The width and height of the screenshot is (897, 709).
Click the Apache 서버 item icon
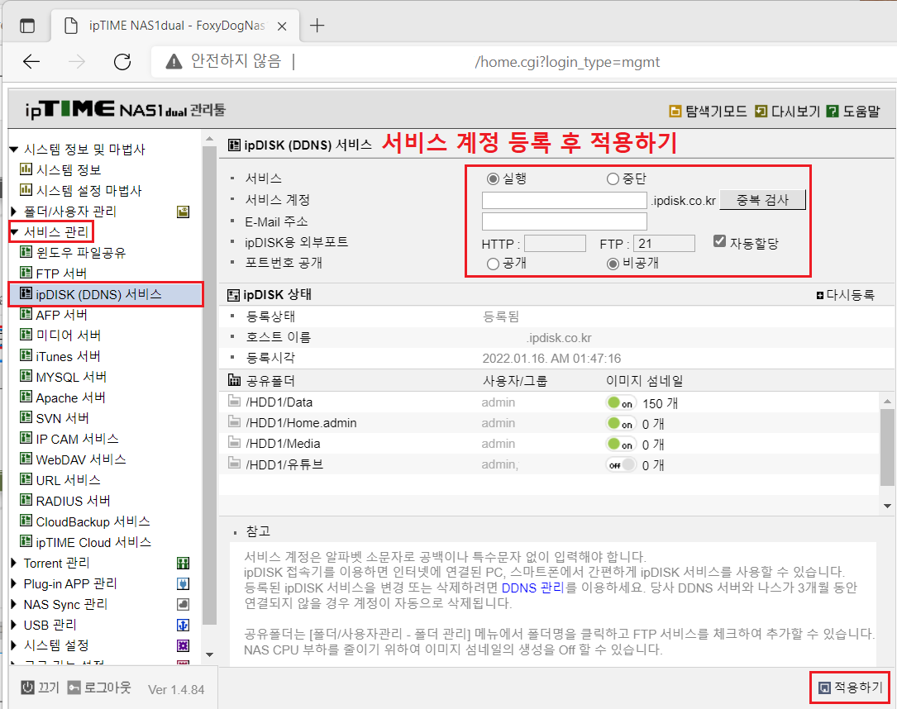26,397
